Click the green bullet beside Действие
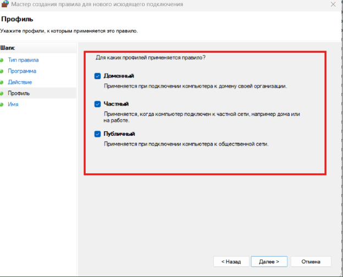The width and height of the screenshot is (343, 277). [2, 82]
